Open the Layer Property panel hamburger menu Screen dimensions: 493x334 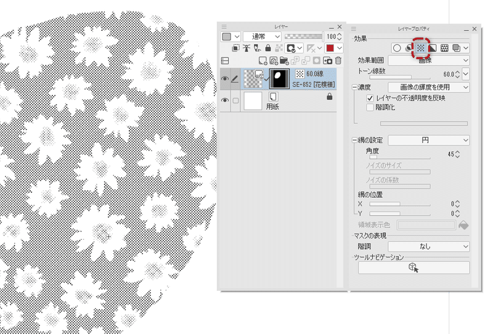click(x=353, y=28)
